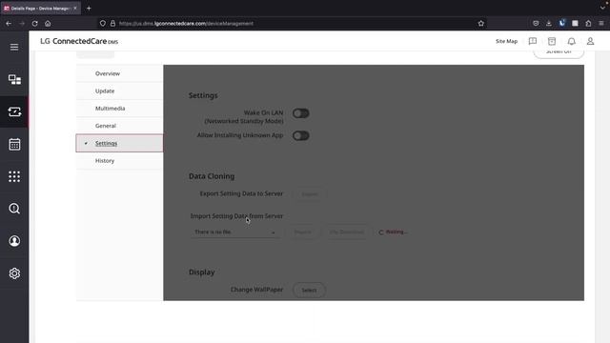
Task: Open the notifications bell icon
Action: coord(571,41)
